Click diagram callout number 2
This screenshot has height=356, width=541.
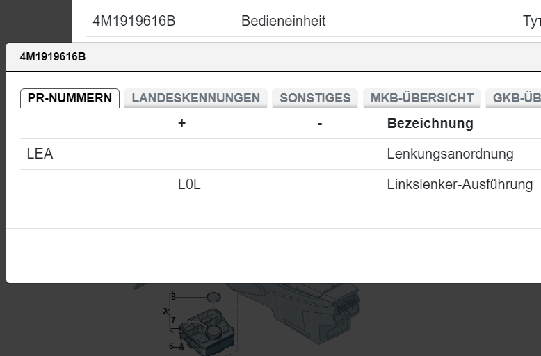click(165, 311)
